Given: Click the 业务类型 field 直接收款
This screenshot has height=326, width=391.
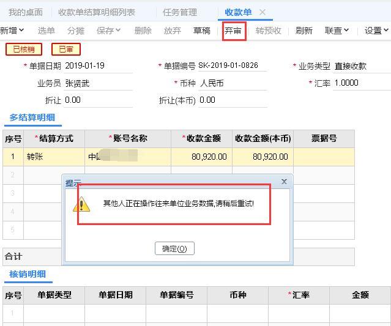Looking at the screenshot, I should click(x=362, y=66).
